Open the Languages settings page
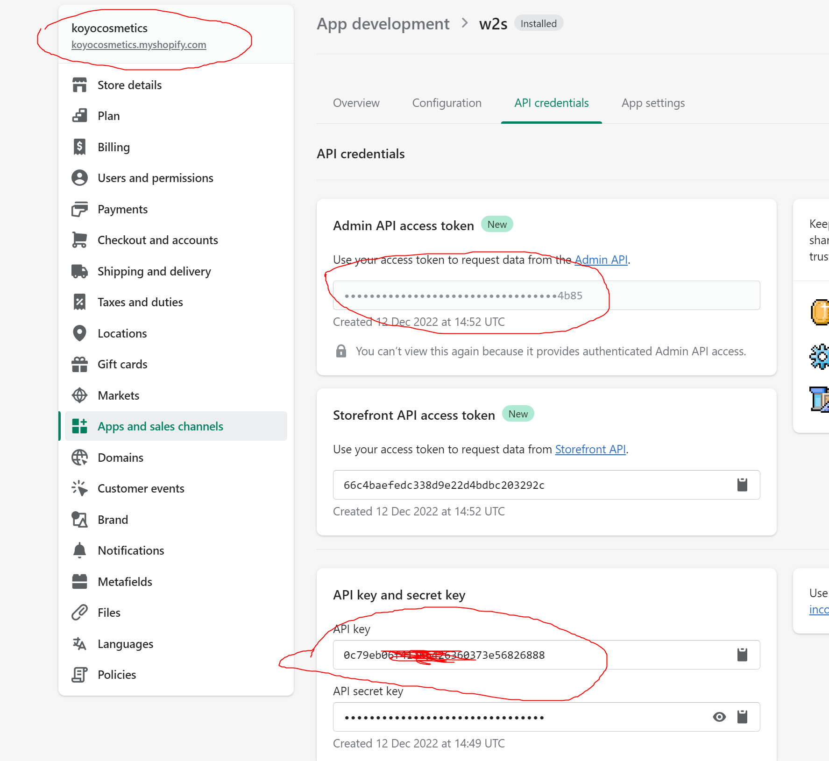829x761 pixels. pos(176,644)
